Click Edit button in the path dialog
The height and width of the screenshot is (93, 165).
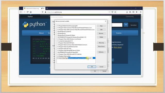(x=101, y=30)
